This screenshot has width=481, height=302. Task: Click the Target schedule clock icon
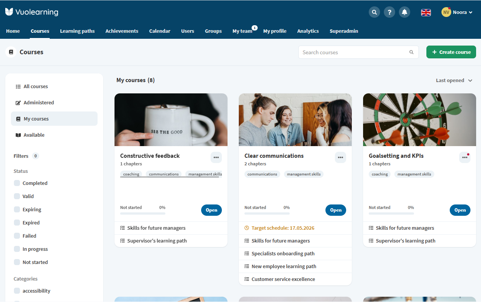coord(247,228)
